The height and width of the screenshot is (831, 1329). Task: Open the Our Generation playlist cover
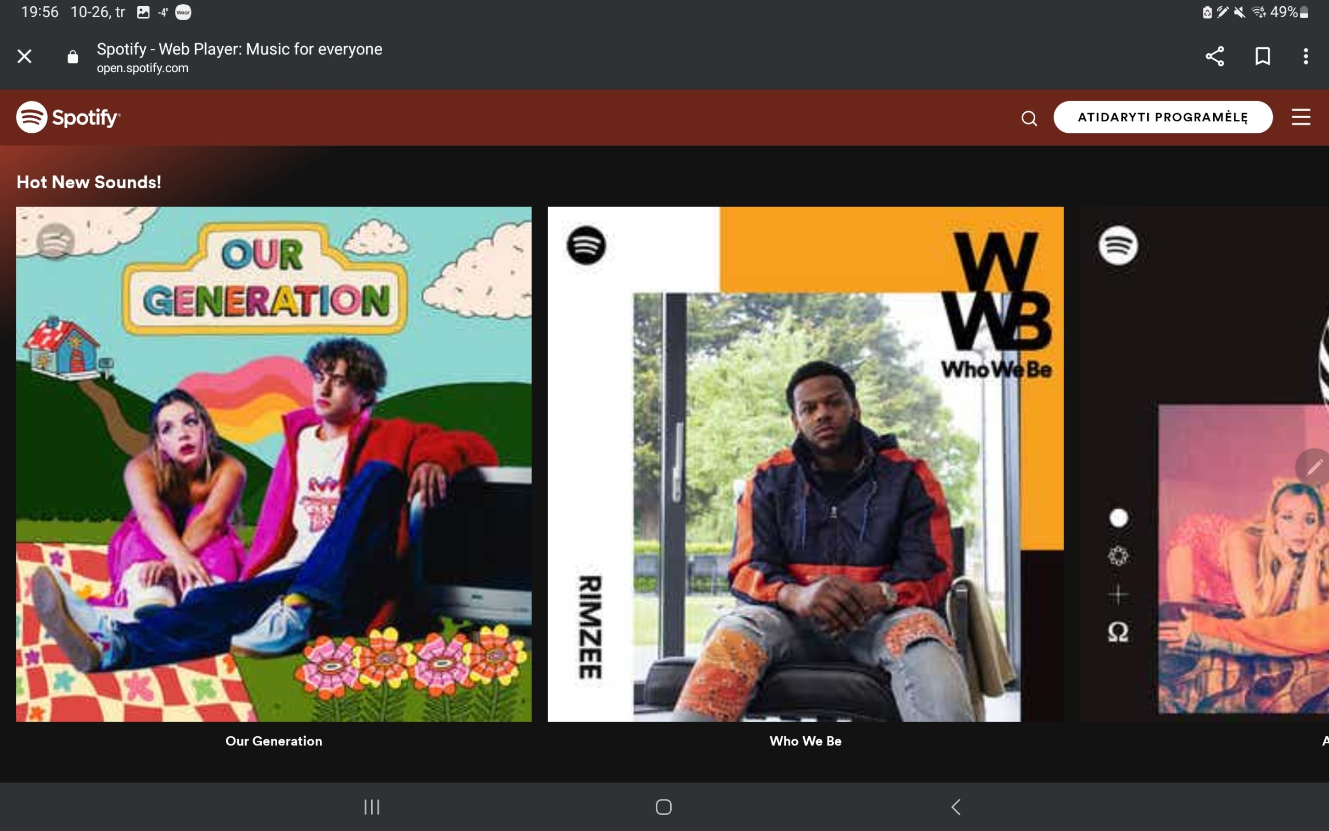[274, 464]
